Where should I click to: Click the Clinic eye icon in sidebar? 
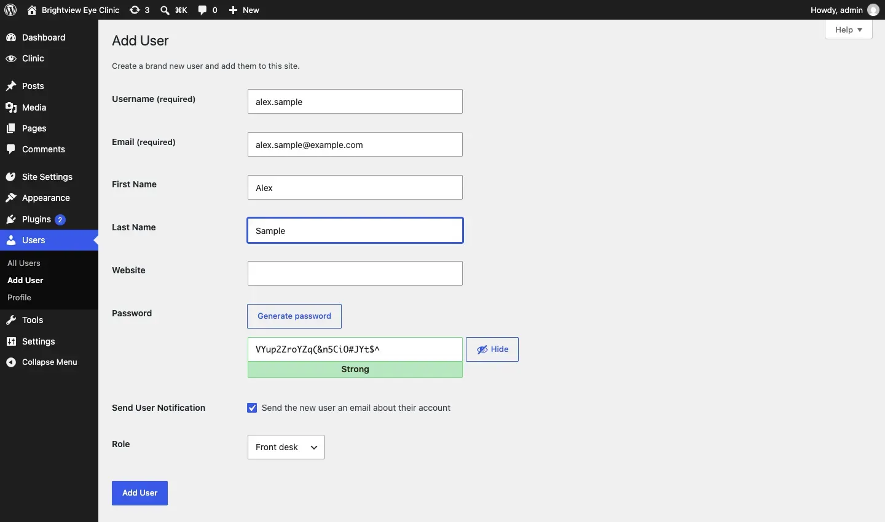tap(11, 58)
